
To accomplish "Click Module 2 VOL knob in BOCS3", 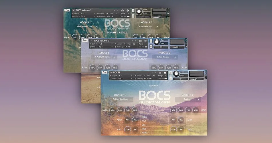I will tap(173, 110).
